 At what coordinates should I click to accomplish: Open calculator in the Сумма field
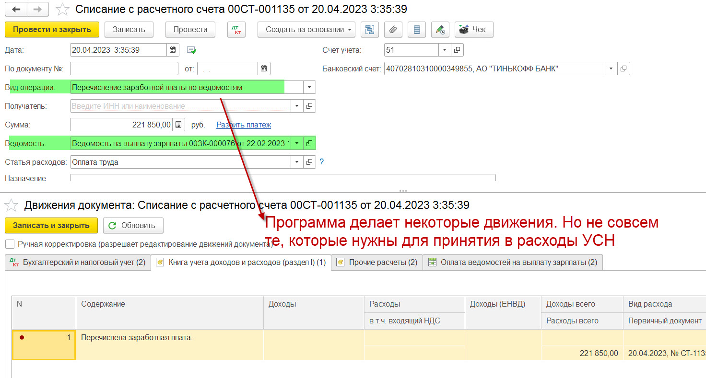(x=178, y=125)
